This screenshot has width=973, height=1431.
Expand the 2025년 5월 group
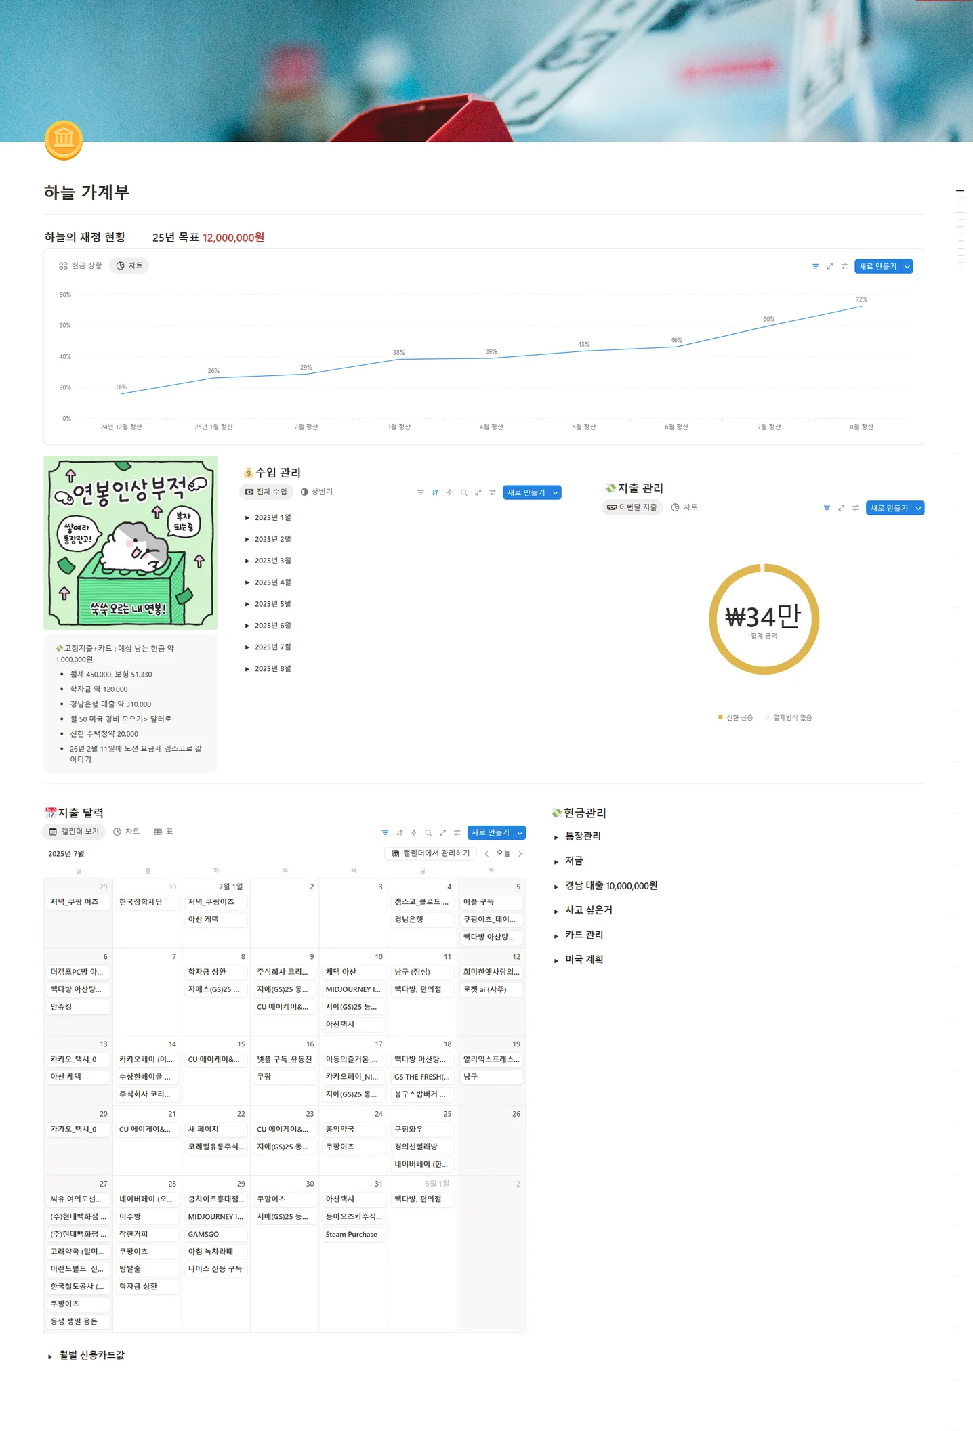[247, 604]
